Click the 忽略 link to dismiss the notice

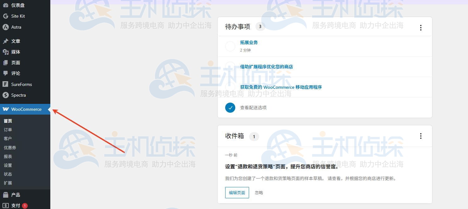(259, 192)
